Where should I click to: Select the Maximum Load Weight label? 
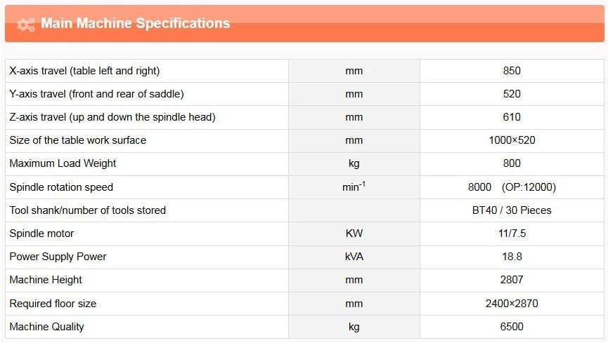[63, 163]
